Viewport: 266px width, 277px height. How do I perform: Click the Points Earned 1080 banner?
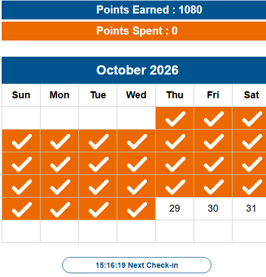[134, 10]
